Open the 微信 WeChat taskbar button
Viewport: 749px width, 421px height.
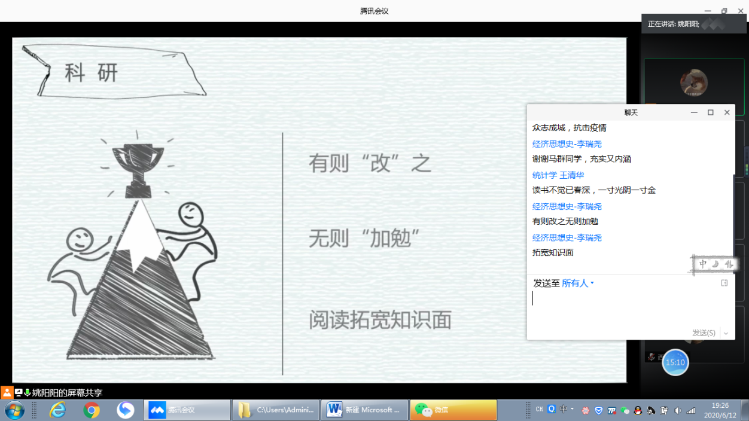tap(453, 410)
